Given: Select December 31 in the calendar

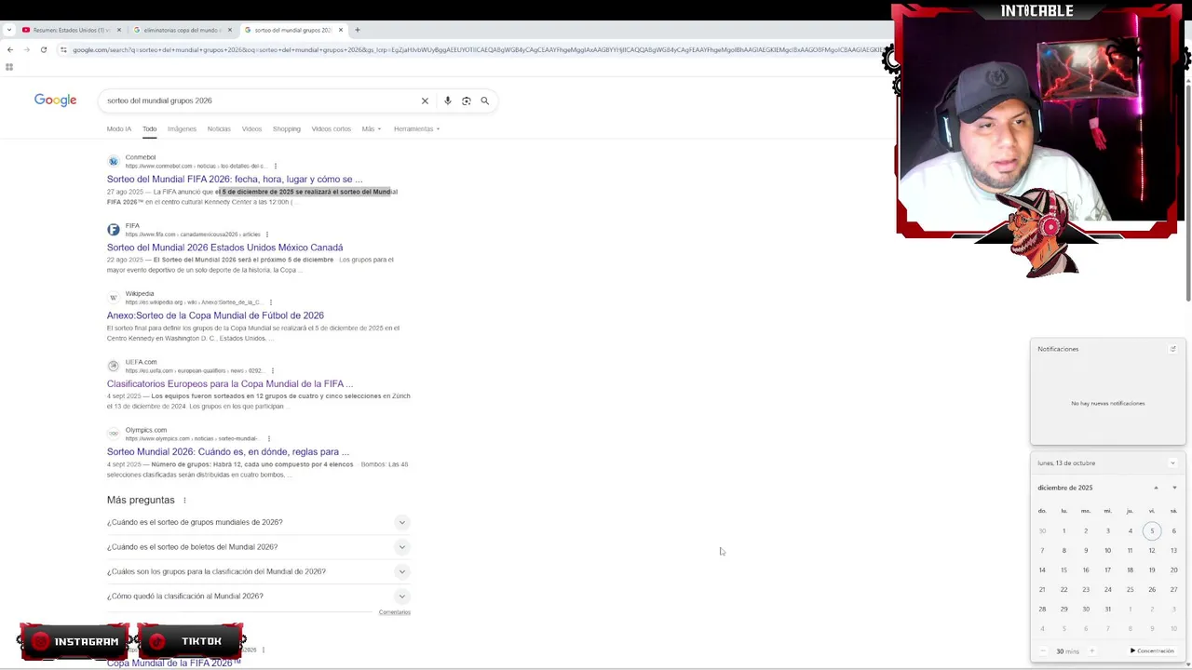Looking at the screenshot, I should coord(1107,610).
